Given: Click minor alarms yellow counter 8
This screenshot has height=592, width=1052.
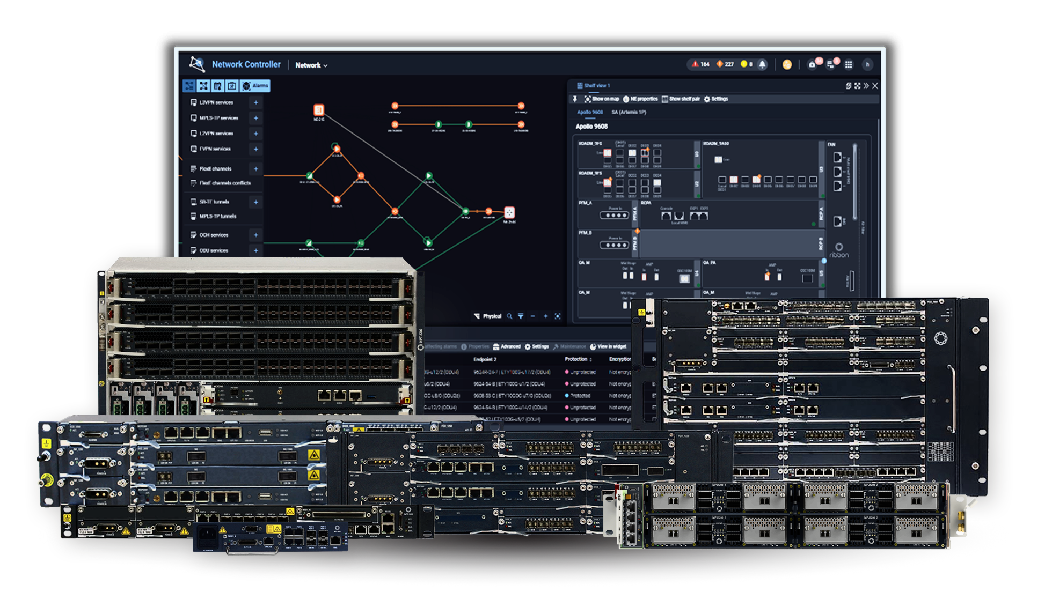Looking at the screenshot, I should pyautogui.click(x=747, y=64).
